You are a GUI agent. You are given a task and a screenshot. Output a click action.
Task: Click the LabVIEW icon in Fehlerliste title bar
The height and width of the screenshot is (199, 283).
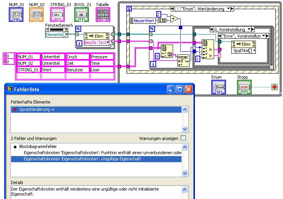point(10,89)
